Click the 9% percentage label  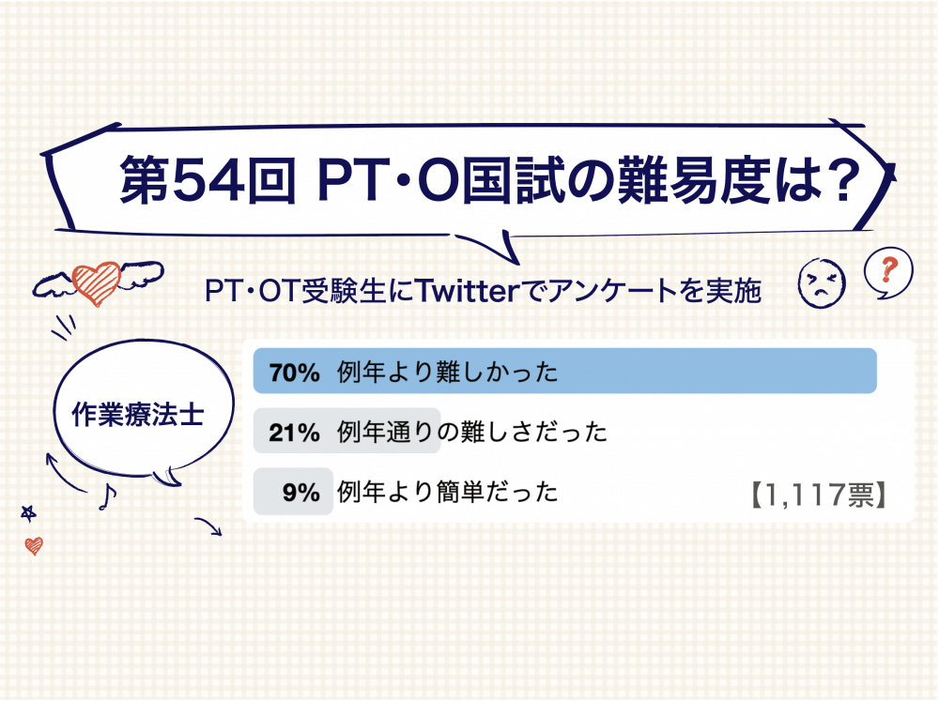[x=301, y=491]
